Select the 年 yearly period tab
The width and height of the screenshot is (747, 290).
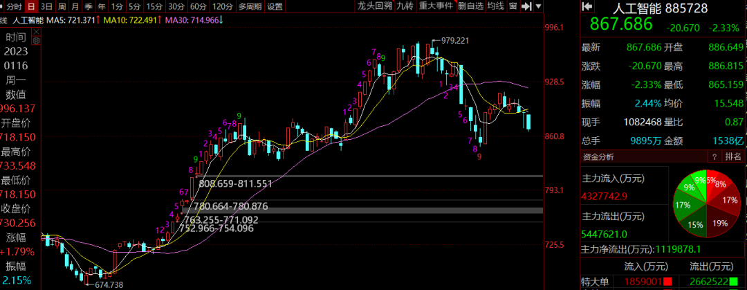(102, 6)
